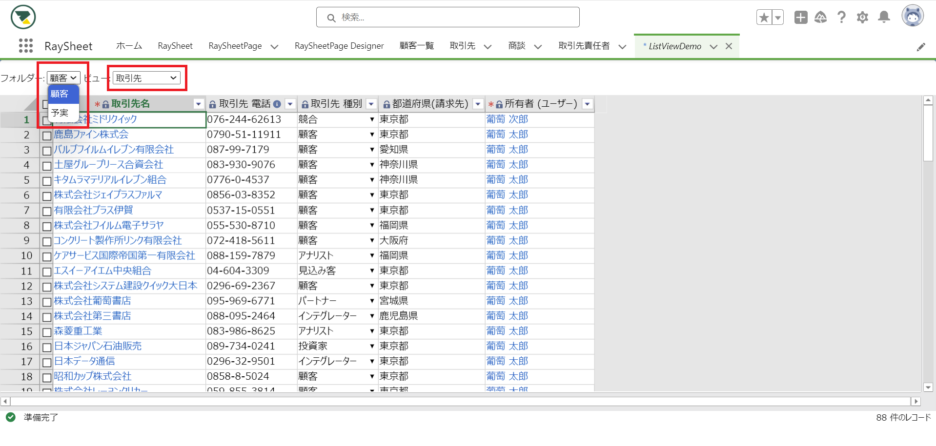Click horizontal scrollbar left arrow
This screenshot has width=936, height=446.
coord(5,401)
